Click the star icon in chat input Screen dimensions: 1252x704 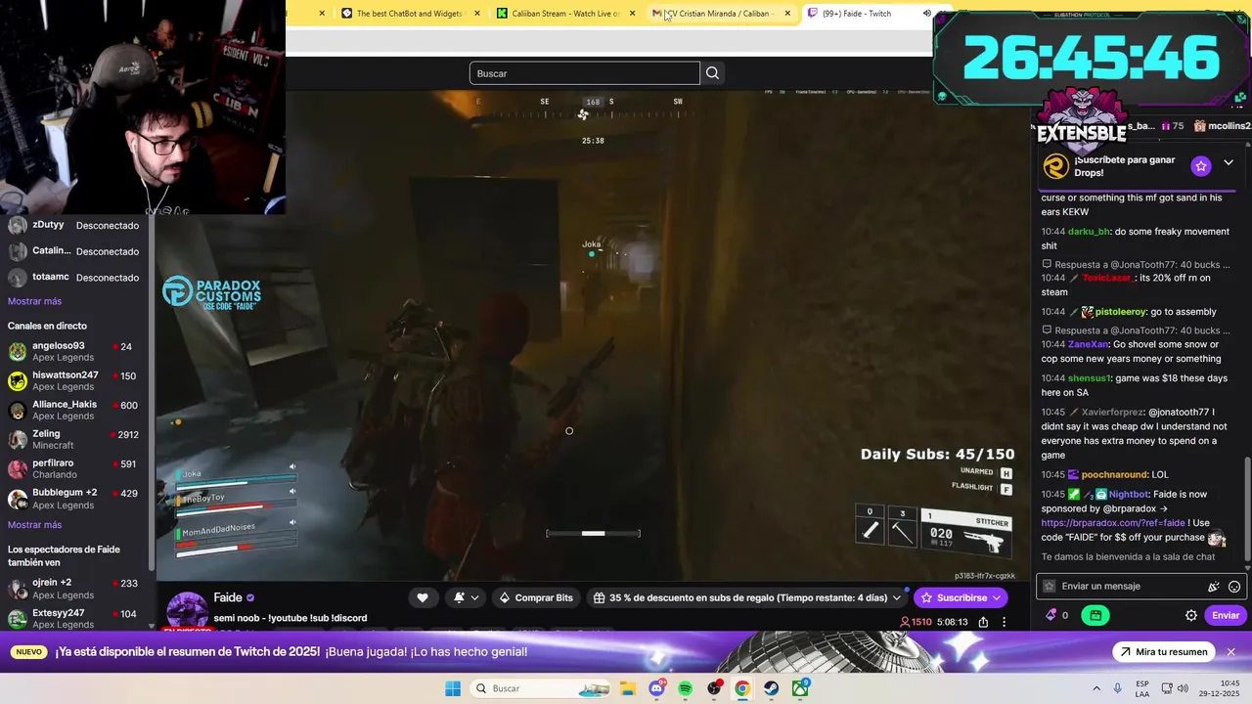pyautogui.click(x=1050, y=587)
